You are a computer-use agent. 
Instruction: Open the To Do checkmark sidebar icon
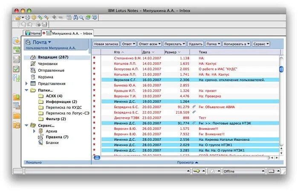[17, 69]
